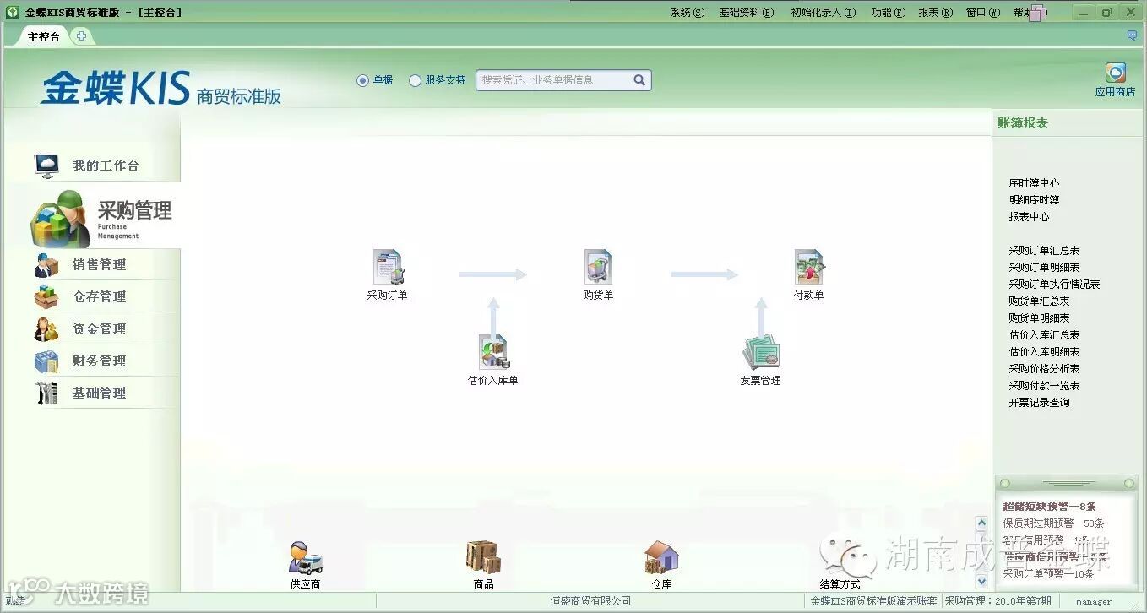Click the up arrow of the shortcut scroller

coord(981,523)
